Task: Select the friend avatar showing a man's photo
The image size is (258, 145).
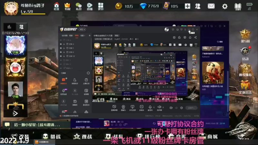Action: pos(15,90)
